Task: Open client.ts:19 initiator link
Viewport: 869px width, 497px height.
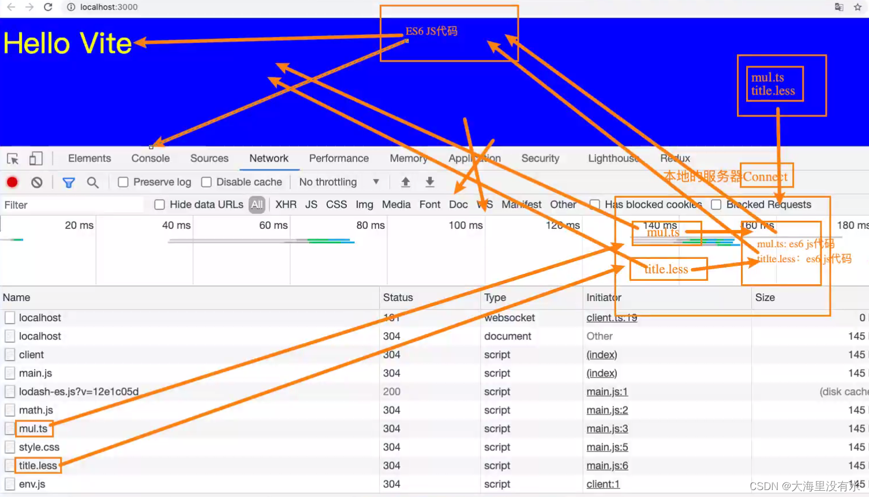Action: [x=612, y=318]
